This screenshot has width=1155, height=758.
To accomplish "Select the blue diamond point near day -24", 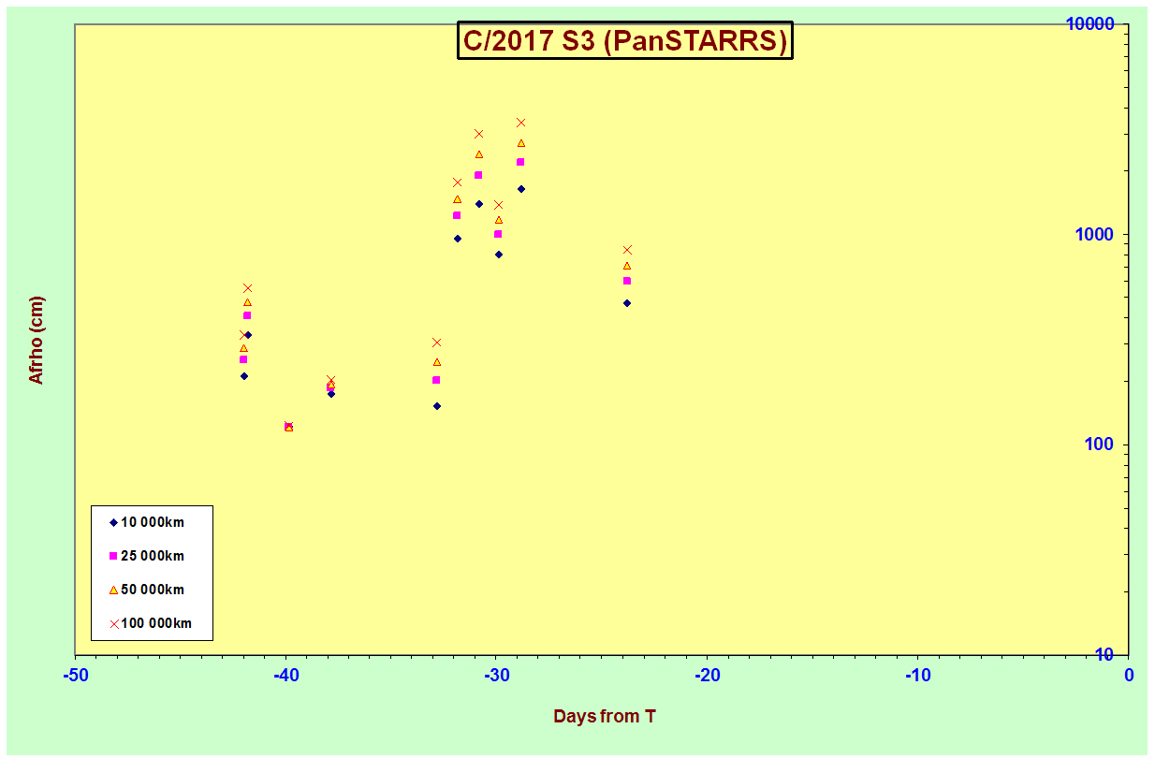I will pyautogui.click(x=627, y=303).
